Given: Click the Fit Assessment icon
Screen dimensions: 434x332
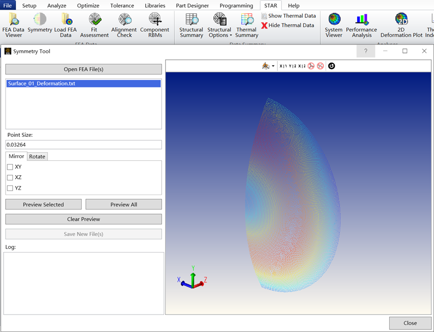Looking at the screenshot, I should (x=94, y=25).
